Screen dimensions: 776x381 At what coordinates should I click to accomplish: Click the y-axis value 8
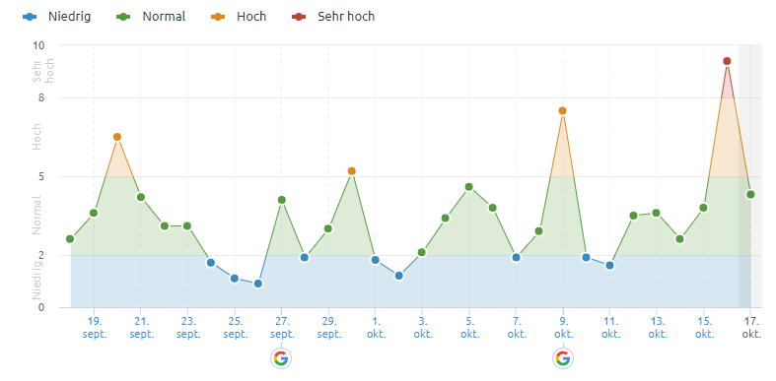click(41, 97)
